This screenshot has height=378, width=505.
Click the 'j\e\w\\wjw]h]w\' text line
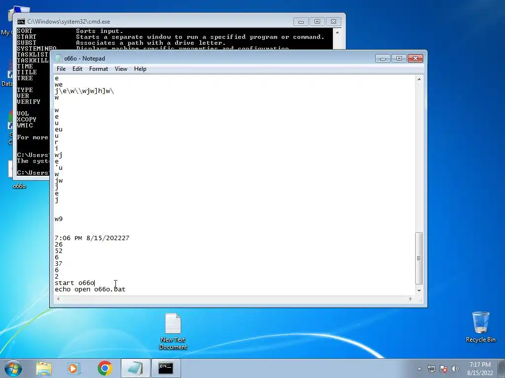(x=84, y=91)
